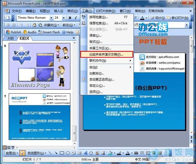Choose 版式(G)... from the Tools menu
This screenshot has width=196, height=164.
(x=107, y=42)
